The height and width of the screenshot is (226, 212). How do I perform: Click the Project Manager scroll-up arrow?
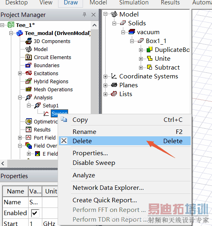point(94,25)
